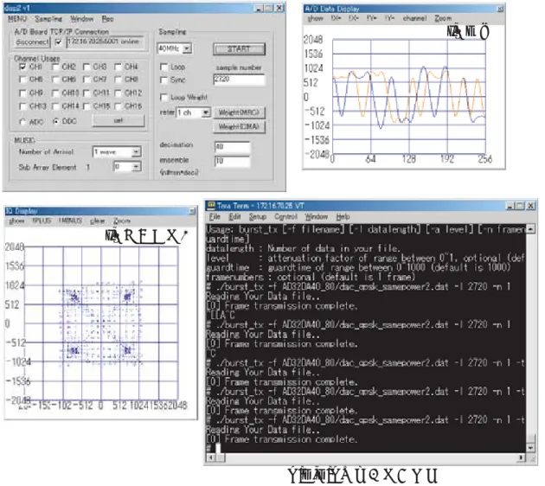The width and height of the screenshot is (545, 486).
Task: Open the Number of Arrival '1 wave' dropdown
Action: 137,152
